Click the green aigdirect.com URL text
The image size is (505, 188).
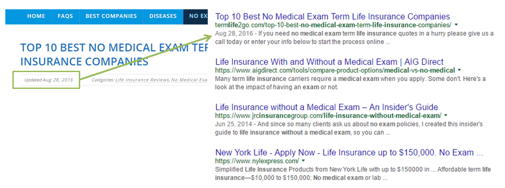pyautogui.click(x=335, y=70)
